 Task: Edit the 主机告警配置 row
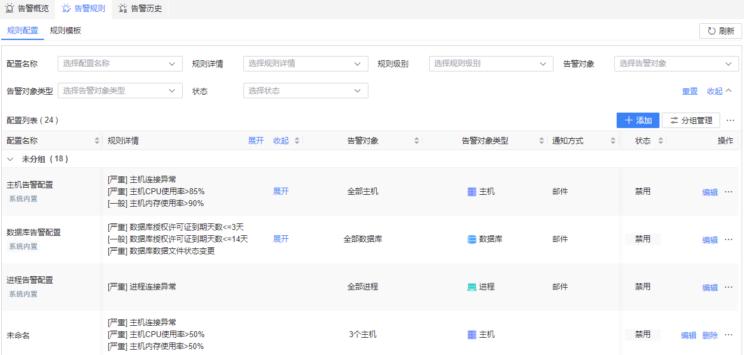[x=710, y=192]
